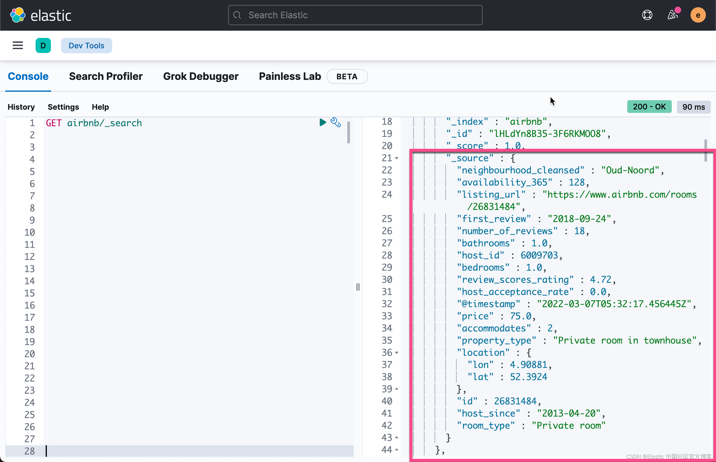Click the output pane scrollbar
The width and height of the screenshot is (716, 462).
706,150
